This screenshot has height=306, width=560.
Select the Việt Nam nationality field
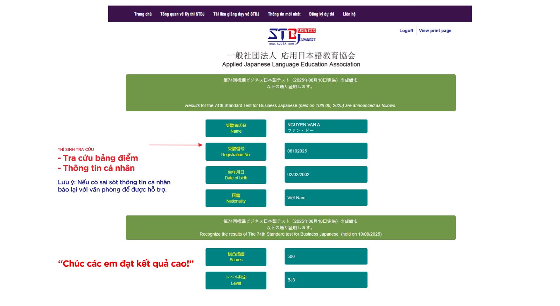(326, 198)
